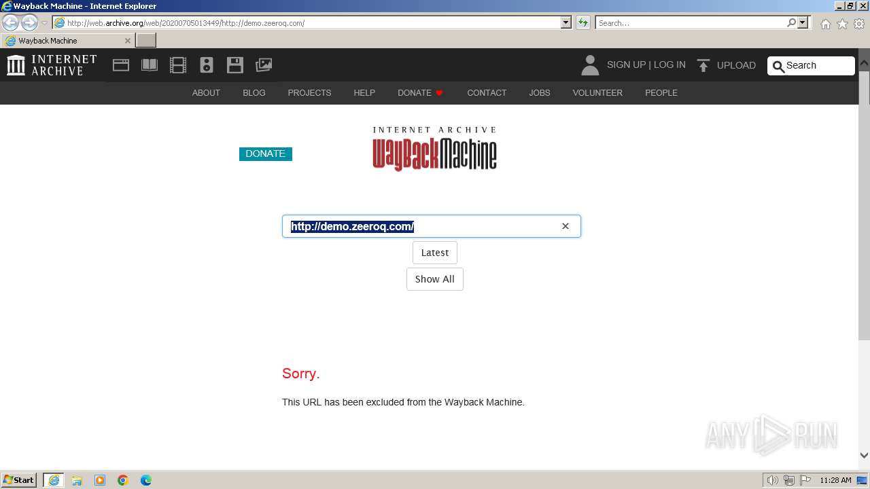
Task: Open File Explorer in taskbar
Action: [x=77, y=480]
